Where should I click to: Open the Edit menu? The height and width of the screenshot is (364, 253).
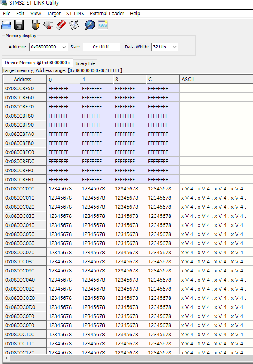[20, 14]
